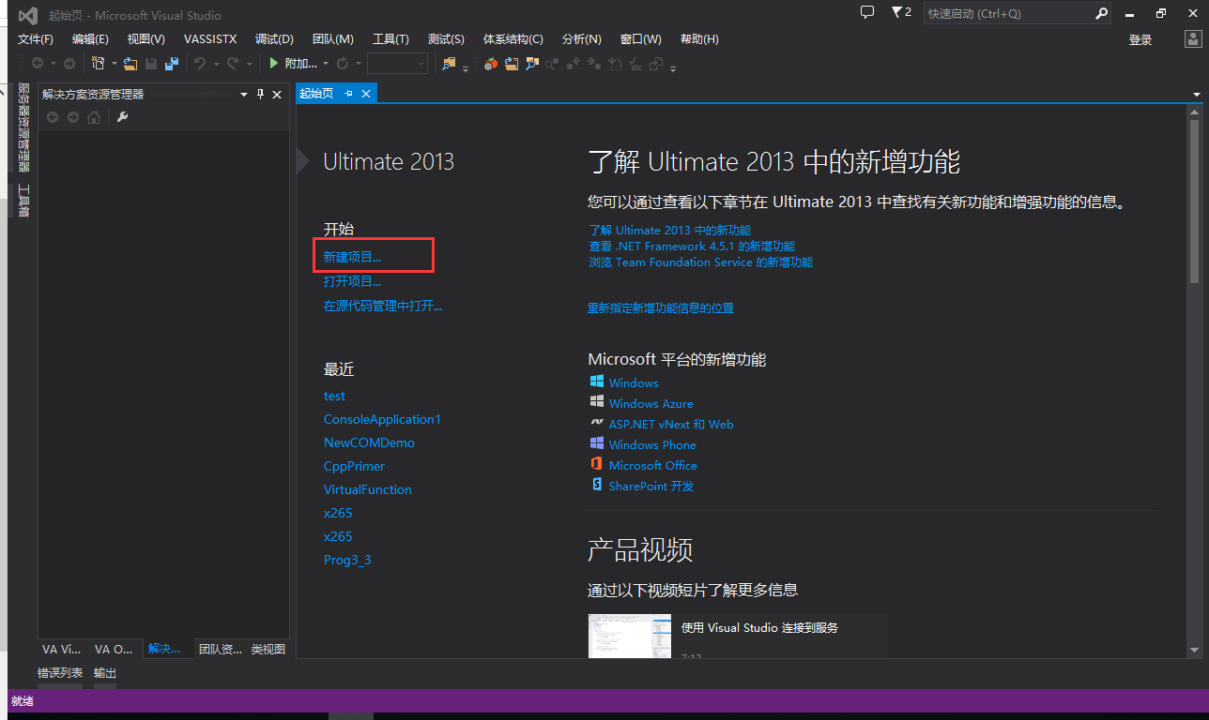Click the Undo arrow icon
The width and height of the screenshot is (1209, 720).
200,63
